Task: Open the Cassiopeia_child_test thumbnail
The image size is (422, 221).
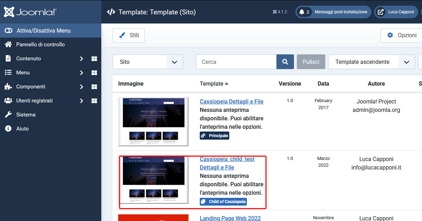Action: point(153,179)
